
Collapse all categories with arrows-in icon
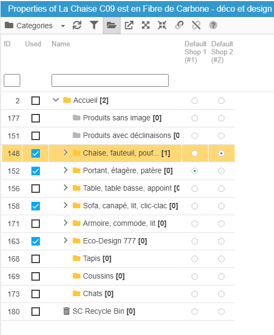[162, 25]
